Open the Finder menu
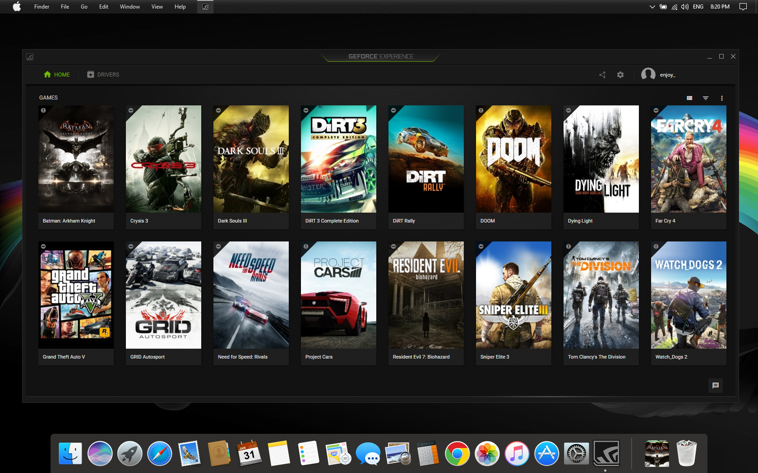The image size is (758, 473). pyautogui.click(x=42, y=7)
